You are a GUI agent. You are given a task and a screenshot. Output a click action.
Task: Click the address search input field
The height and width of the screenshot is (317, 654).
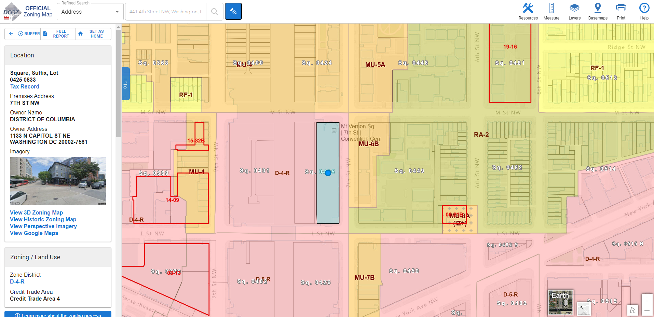point(166,12)
